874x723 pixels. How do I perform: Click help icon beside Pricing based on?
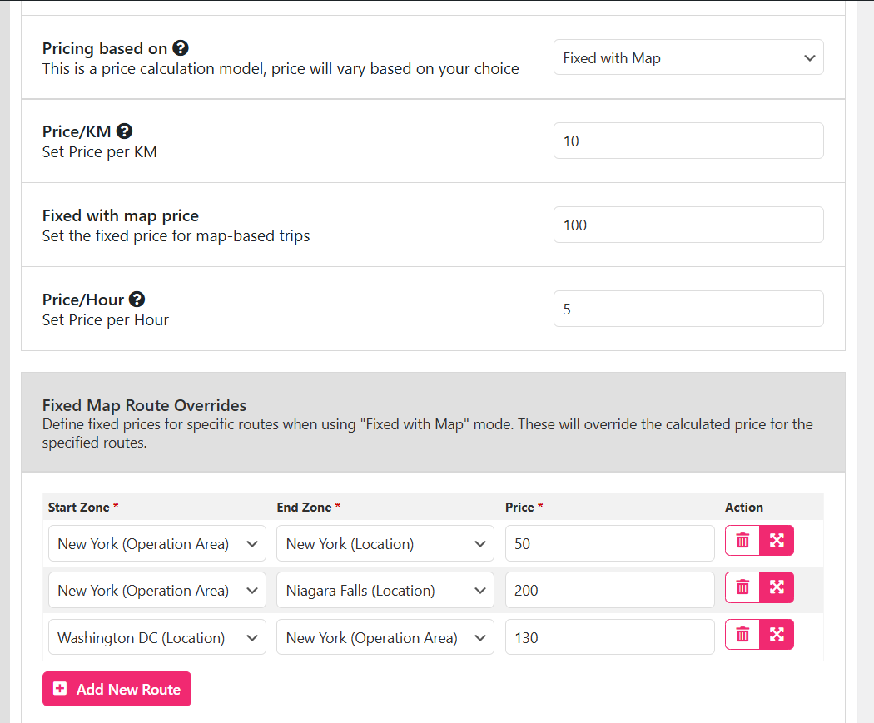180,48
